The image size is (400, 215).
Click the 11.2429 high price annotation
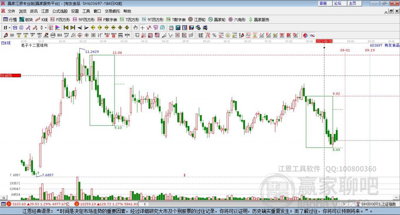[x=92, y=52]
